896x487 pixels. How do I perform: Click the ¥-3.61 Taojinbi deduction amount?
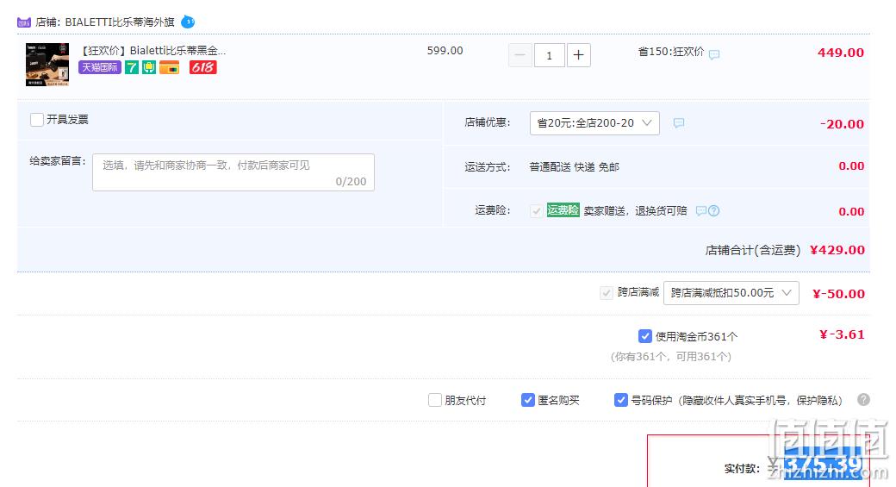pyautogui.click(x=842, y=334)
